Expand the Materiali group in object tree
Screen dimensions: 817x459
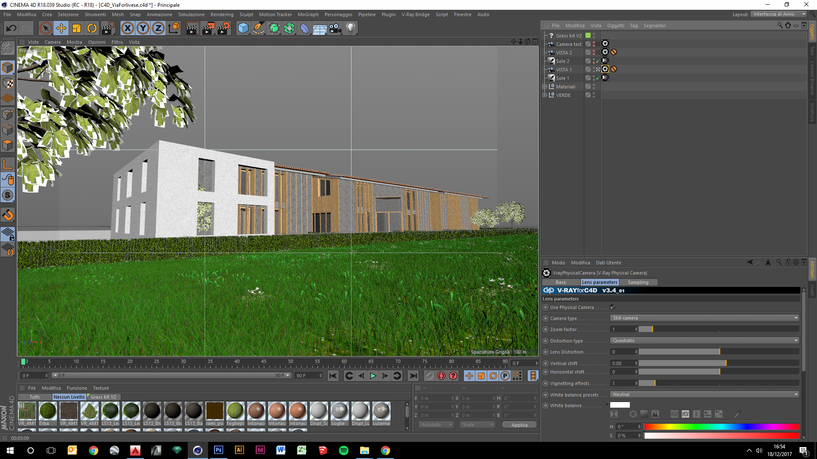[544, 87]
